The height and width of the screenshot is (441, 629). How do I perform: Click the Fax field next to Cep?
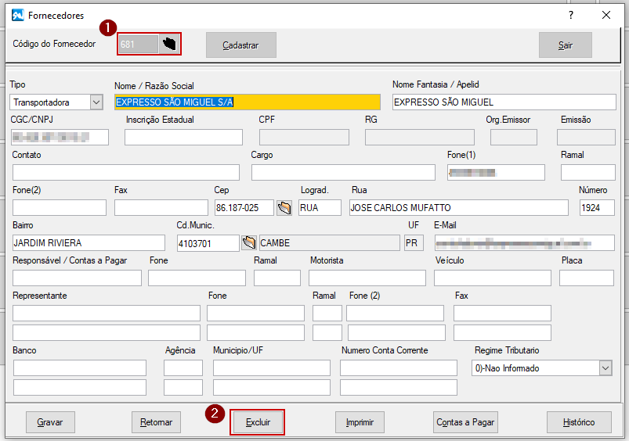coord(161,207)
